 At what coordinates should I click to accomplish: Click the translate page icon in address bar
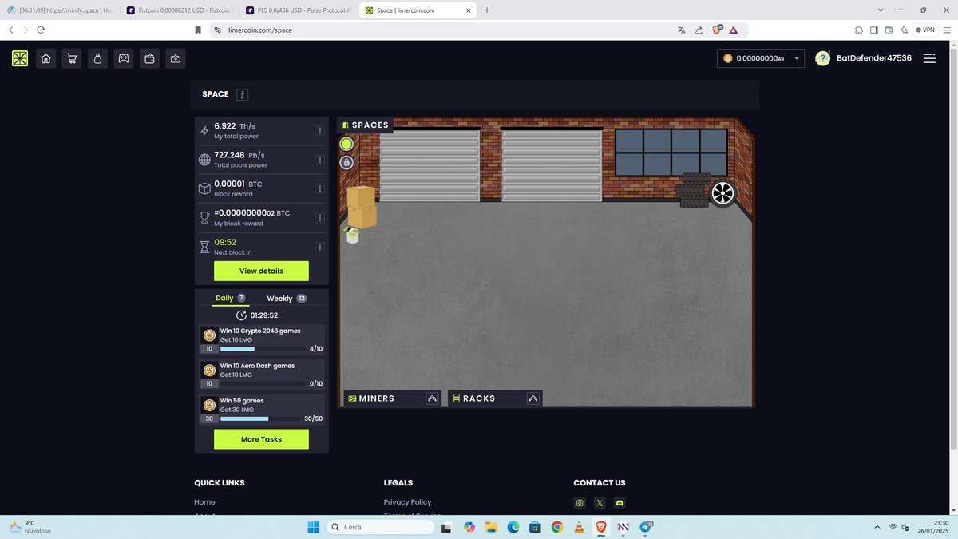point(682,30)
